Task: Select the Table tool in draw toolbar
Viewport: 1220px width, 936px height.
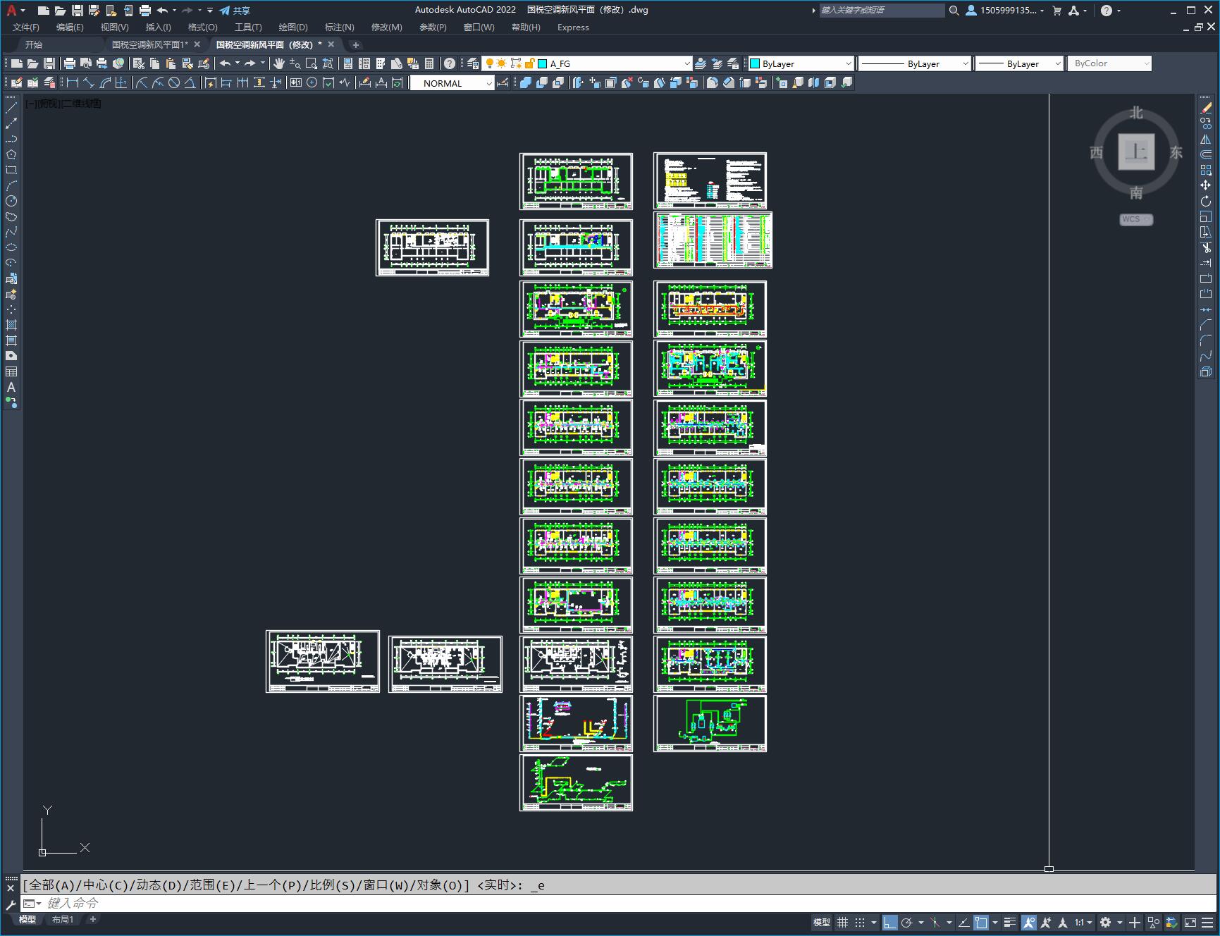Action: pos(11,371)
